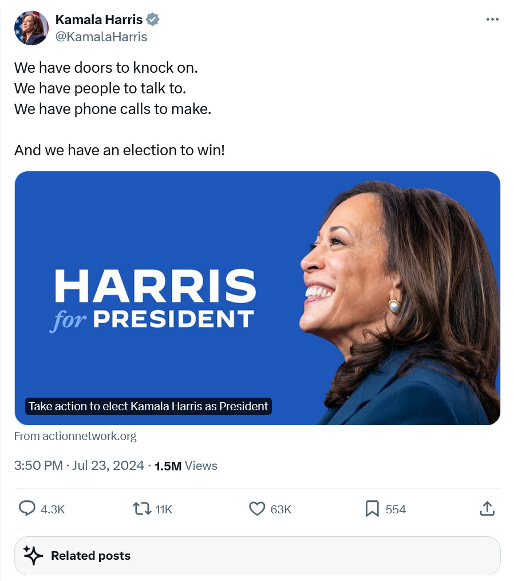
Task: Click the blue verified badge
Action: coord(152,19)
